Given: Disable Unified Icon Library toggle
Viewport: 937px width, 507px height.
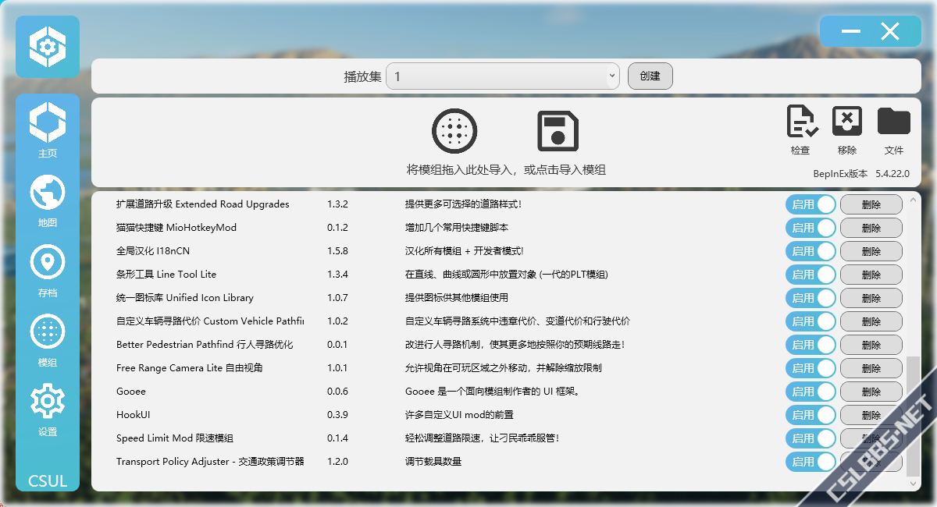Looking at the screenshot, I should click(x=811, y=298).
